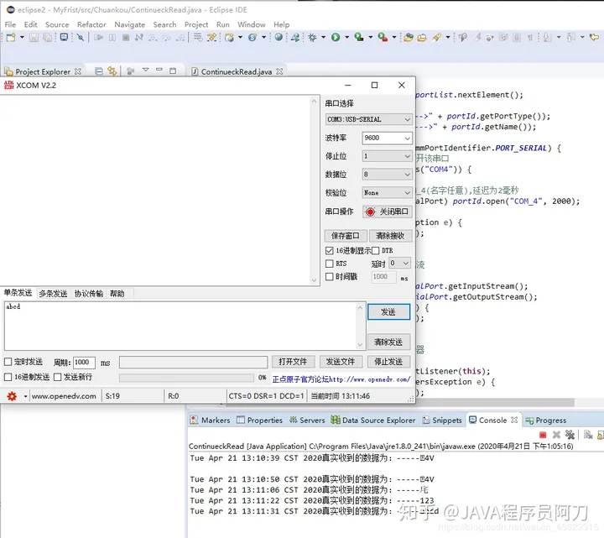
Task: Click the 打开文件 button
Action: click(293, 362)
